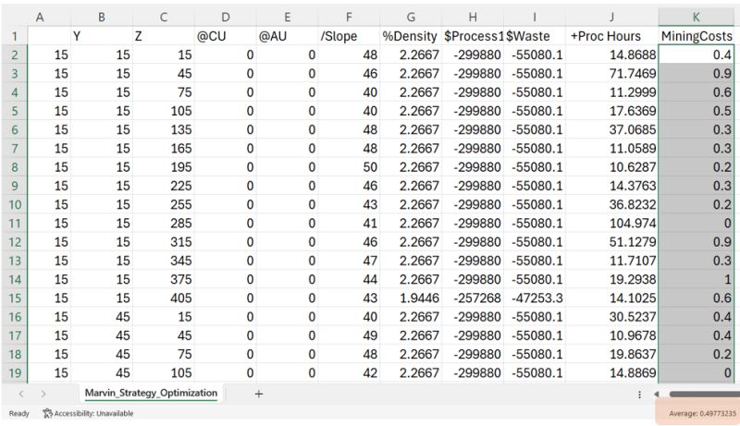Click the $Process1 header cell
This screenshot has height=426, width=740.
point(473,36)
